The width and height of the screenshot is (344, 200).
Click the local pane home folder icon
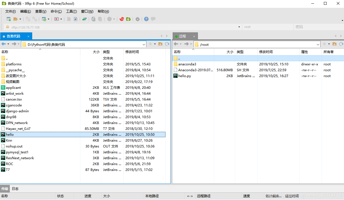(160, 44)
